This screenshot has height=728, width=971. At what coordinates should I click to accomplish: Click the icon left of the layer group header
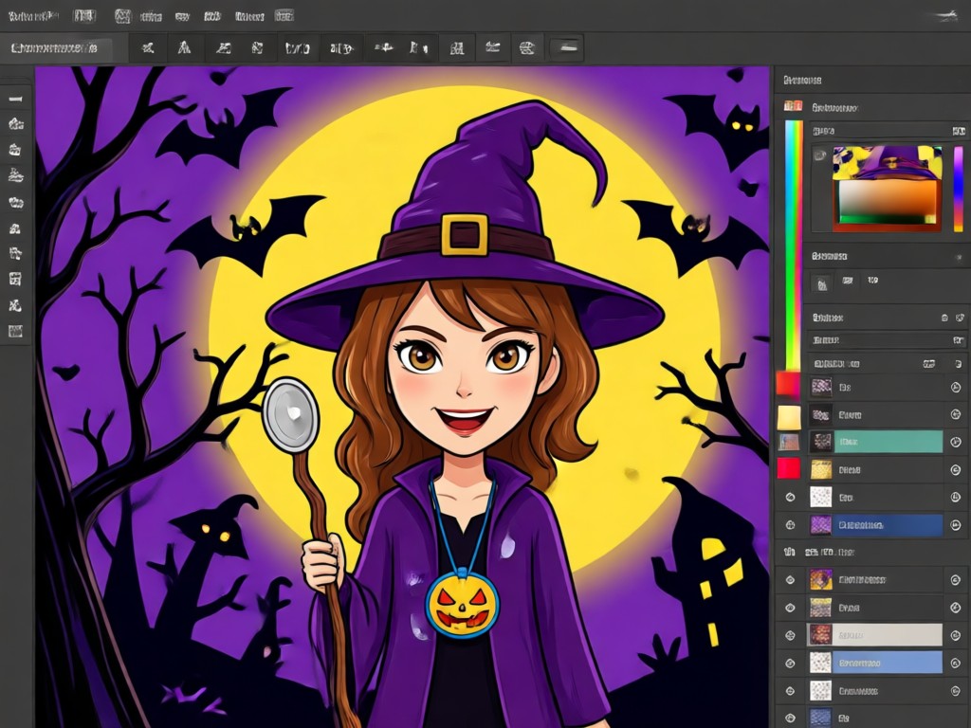click(x=790, y=552)
